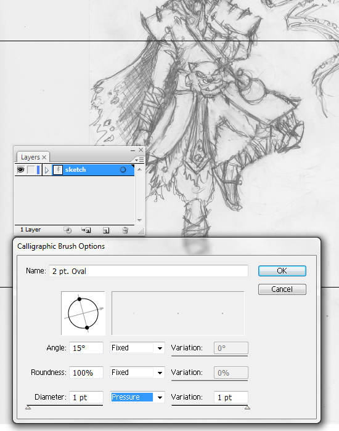Click the Layers panel resize grip

click(x=141, y=232)
